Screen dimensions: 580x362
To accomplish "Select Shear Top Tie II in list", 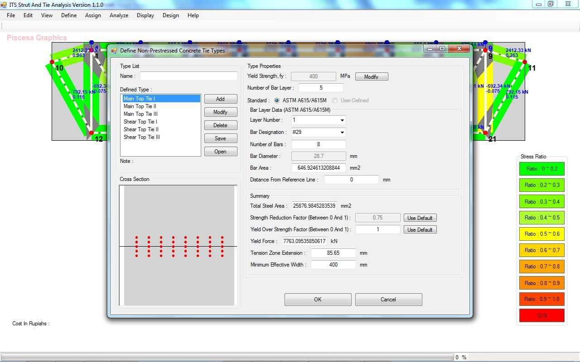I will click(x=141, y=129).
